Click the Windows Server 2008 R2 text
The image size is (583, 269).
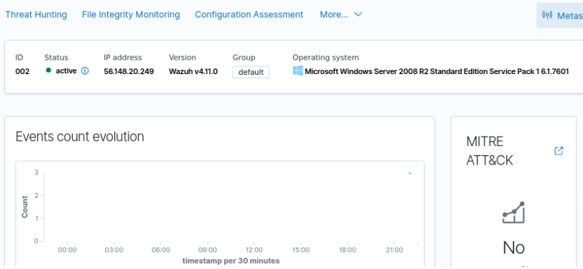(437, 71)
